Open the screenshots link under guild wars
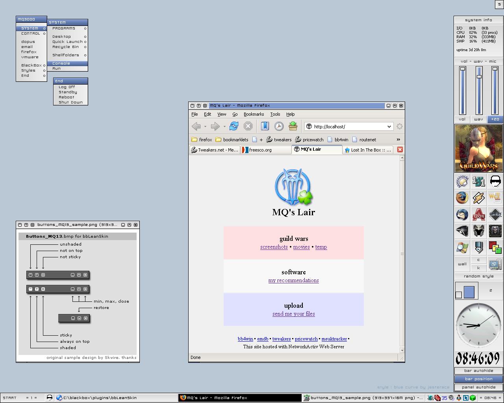Viewport: 504px width, 403px height. coord(274,247)
